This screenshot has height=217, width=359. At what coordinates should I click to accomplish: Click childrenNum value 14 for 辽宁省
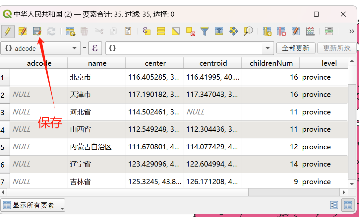[x=271, y=164]
